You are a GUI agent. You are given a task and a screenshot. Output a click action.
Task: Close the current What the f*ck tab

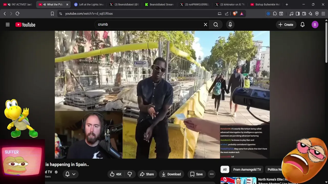[x=67, y=4]
